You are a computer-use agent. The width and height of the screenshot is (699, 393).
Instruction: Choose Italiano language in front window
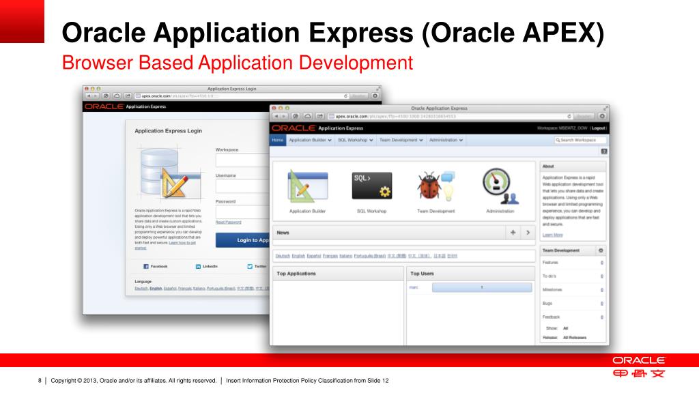pyautogui.click(x=346, y=256)
